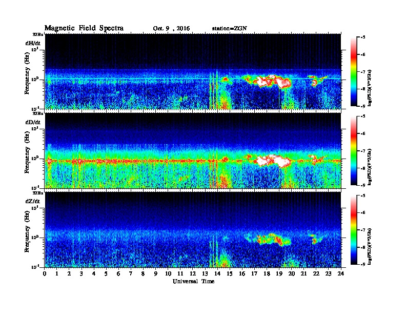Click the -6 value on dD/dt colorbar

coord(363,133)
